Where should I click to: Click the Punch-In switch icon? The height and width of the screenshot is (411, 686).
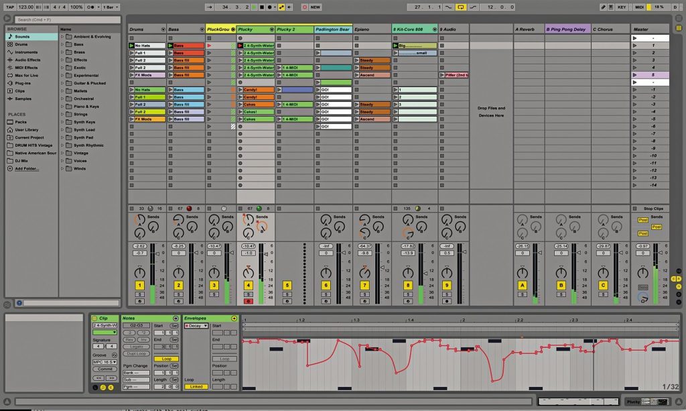[449, 7]
